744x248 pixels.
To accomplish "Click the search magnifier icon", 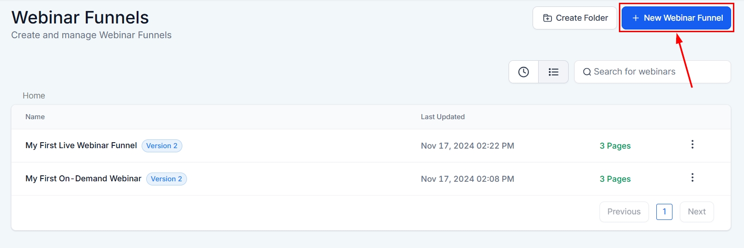I will tap(587, 72).
